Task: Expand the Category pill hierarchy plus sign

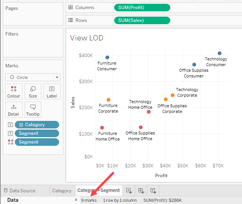Action: pyautogui.click(x=21, y=125)
